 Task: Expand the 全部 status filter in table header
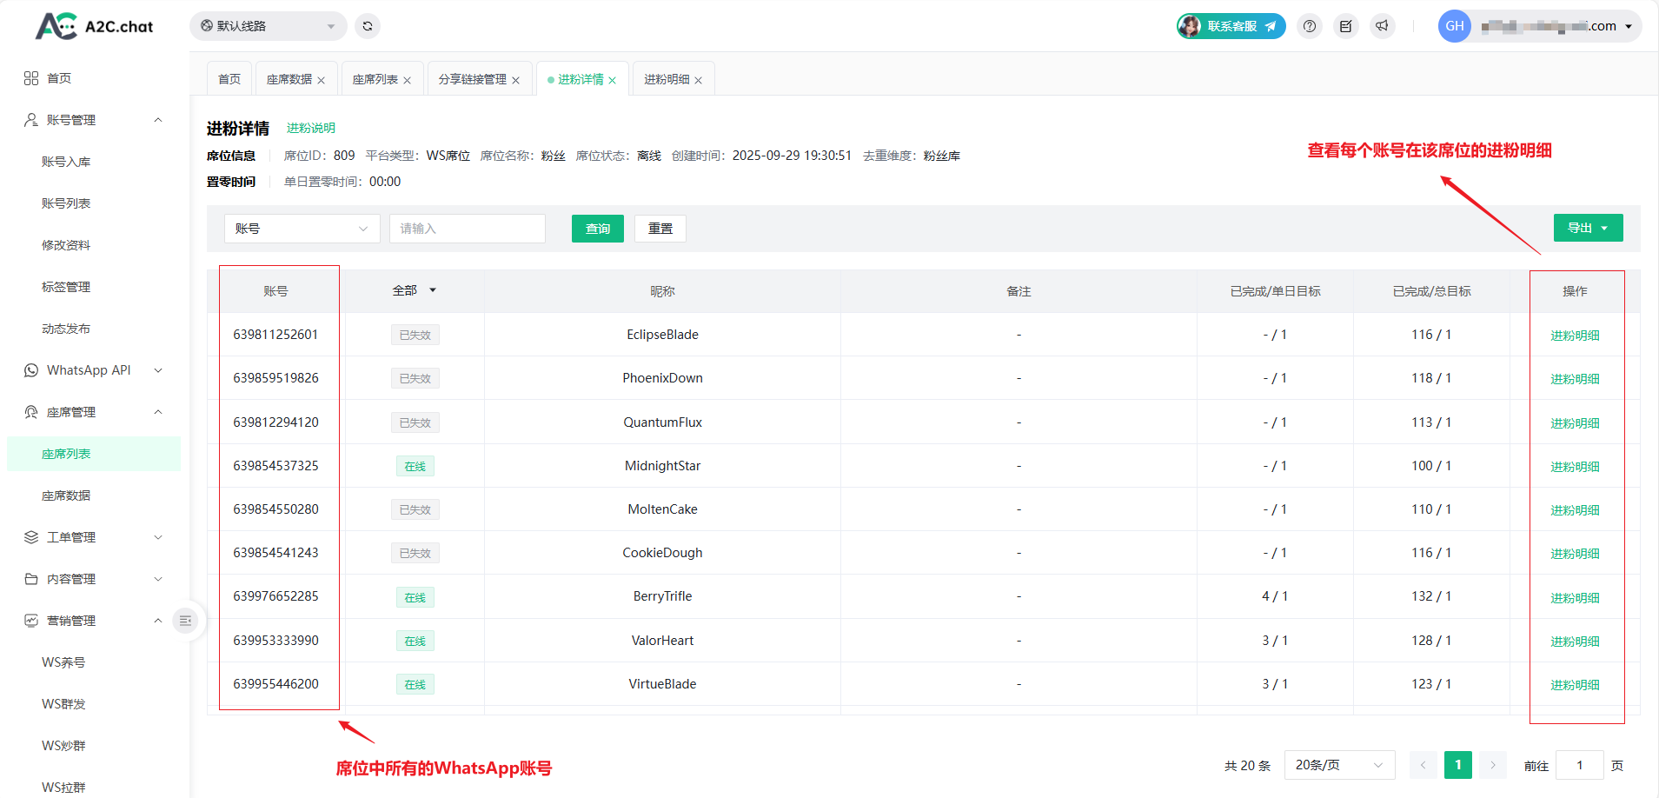point(414,290)
